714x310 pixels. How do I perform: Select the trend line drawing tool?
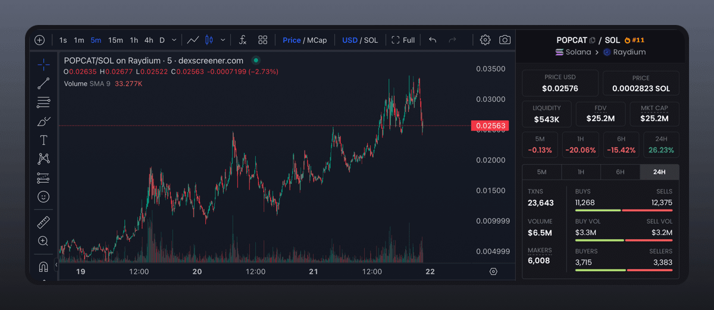pyautogui.click(x=43, y=83)
